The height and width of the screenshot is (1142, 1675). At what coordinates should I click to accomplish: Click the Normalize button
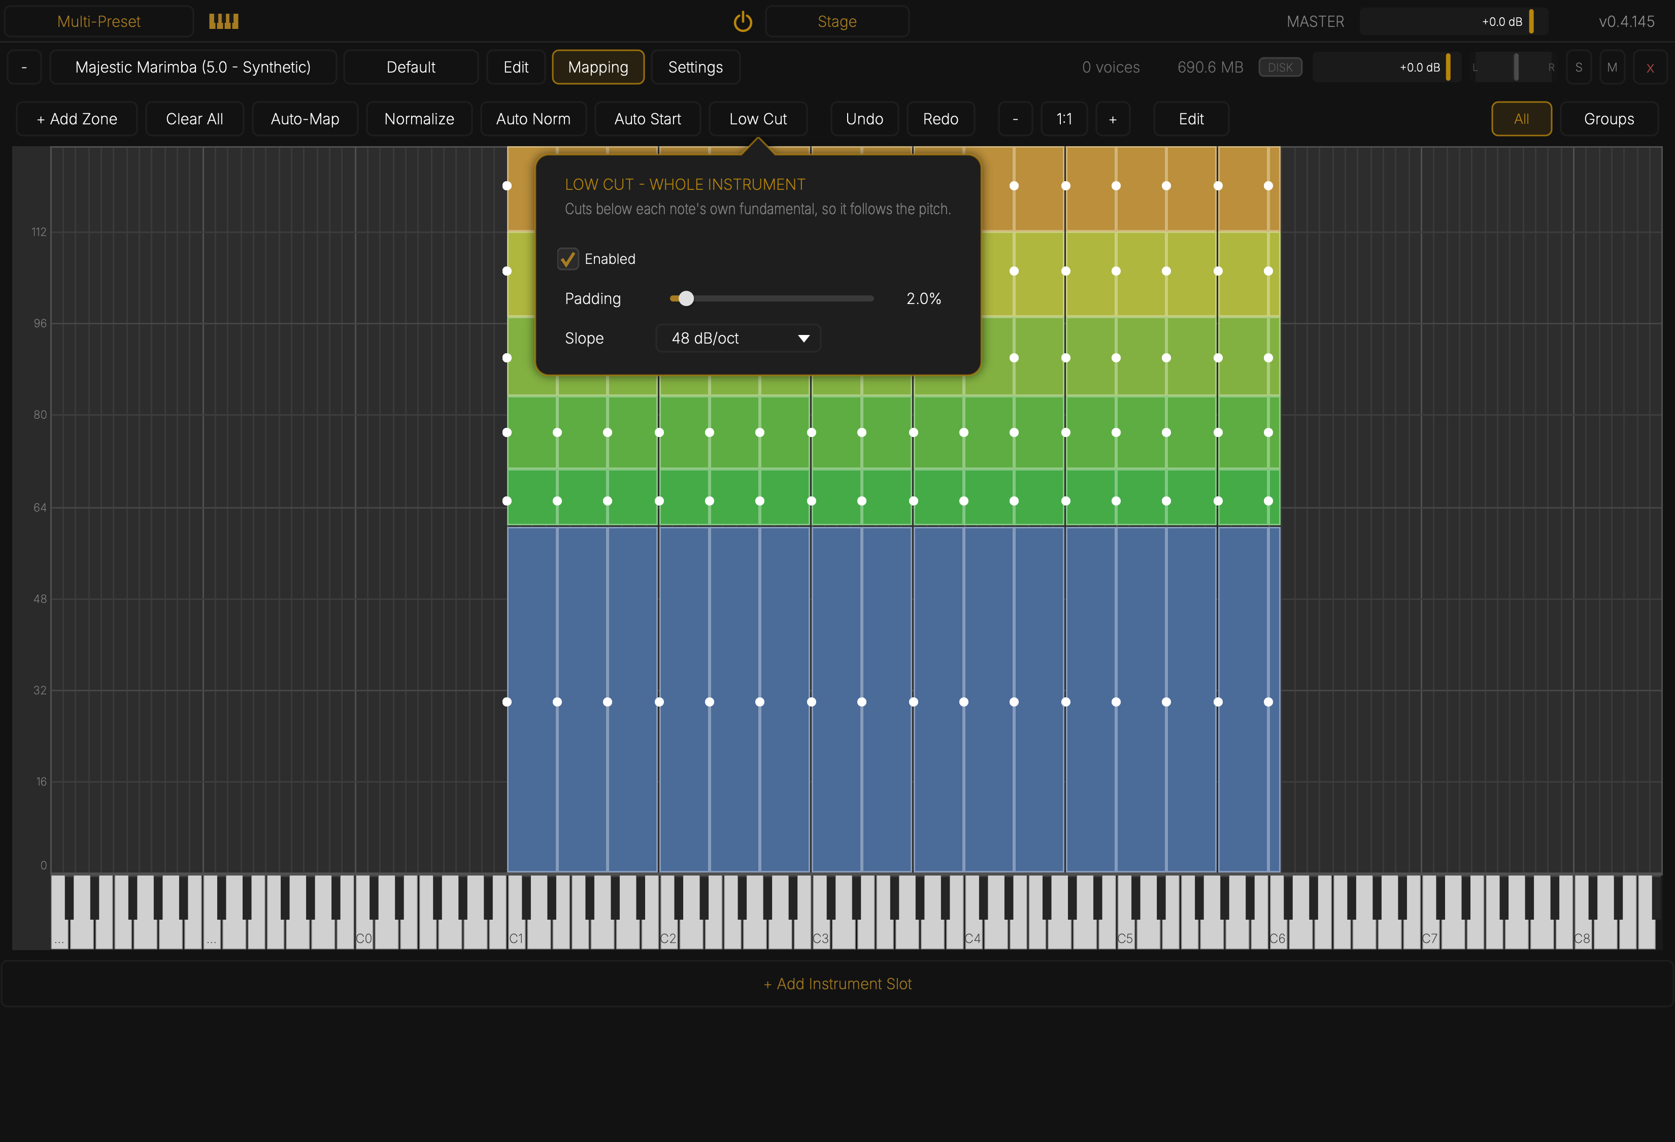419,119
